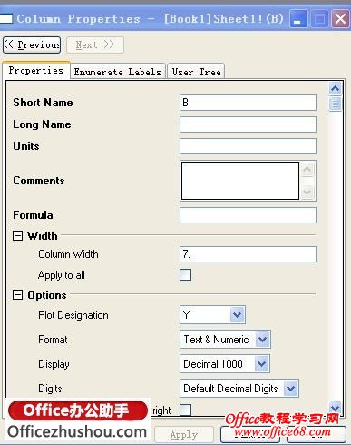Collapse the Options section
The height and width of the screenshot is (445, 351).
pyautogui.click(x=17, y=294)
